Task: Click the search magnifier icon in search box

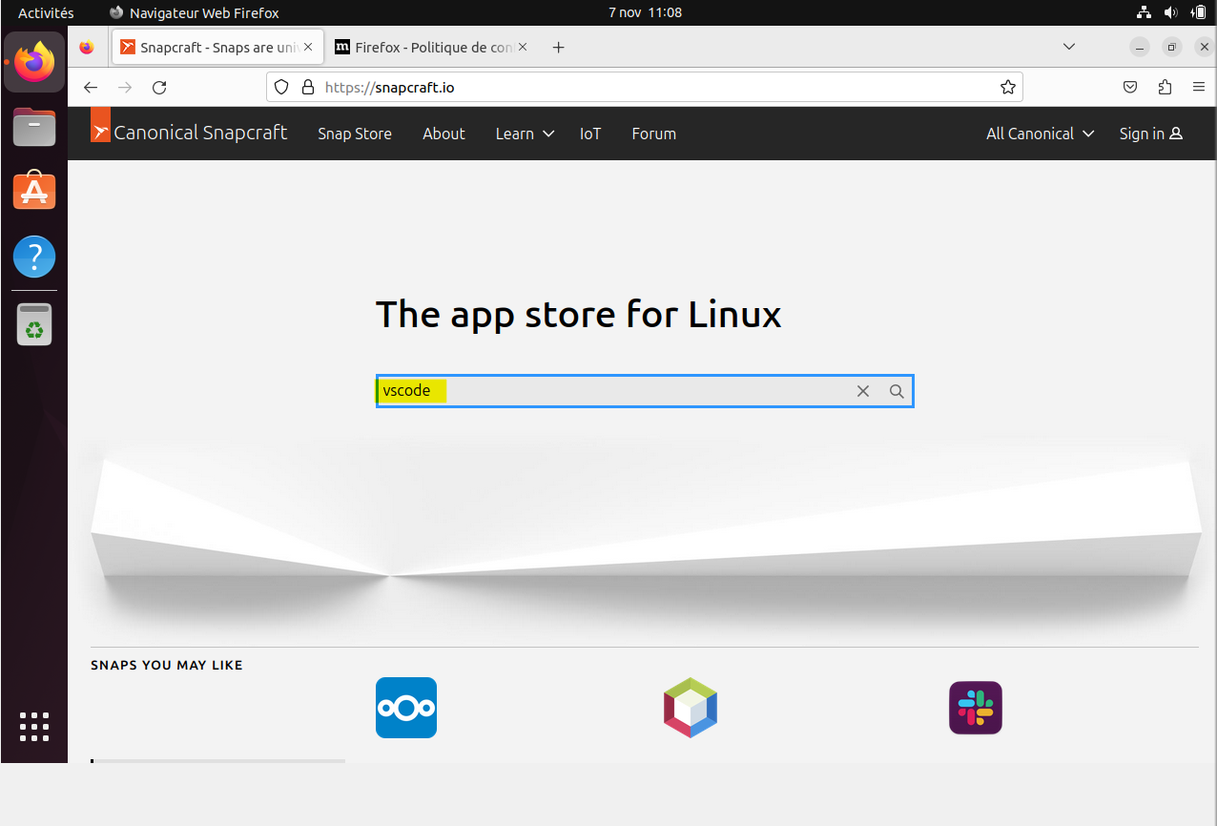Action: pos(897,391)
